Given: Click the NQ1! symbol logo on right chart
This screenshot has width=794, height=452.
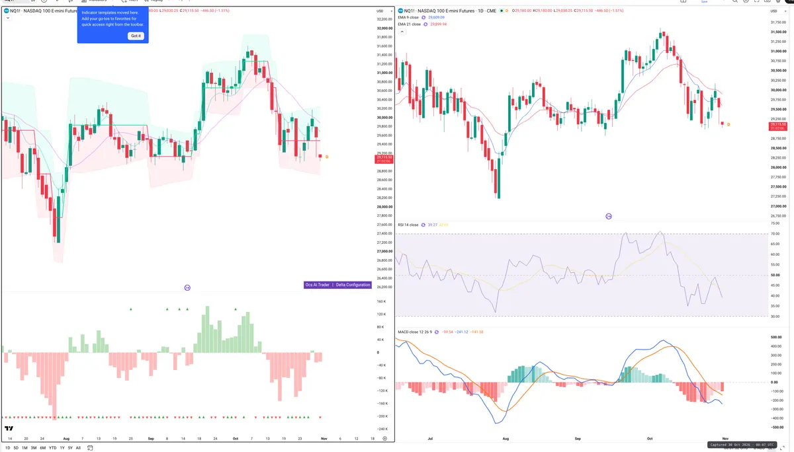Looking at the screenshot, I should tap(401, 11).
